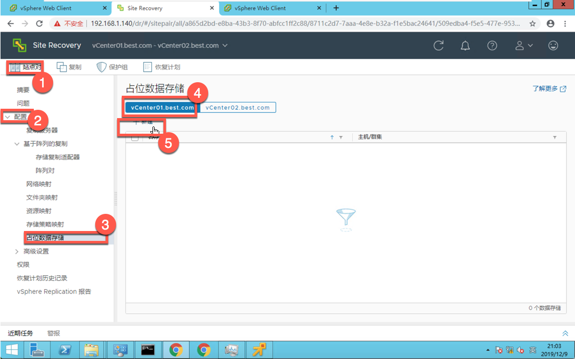This screenshot has height=359, width=575.
Task: Select 资源映射 in the sidebar
Action: coord(39,211)
